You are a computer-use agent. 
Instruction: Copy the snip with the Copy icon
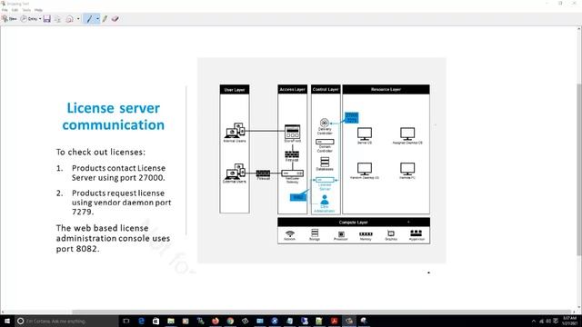[57, 18]
